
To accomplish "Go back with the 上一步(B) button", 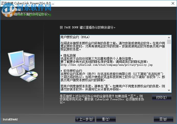I will 85,119.
